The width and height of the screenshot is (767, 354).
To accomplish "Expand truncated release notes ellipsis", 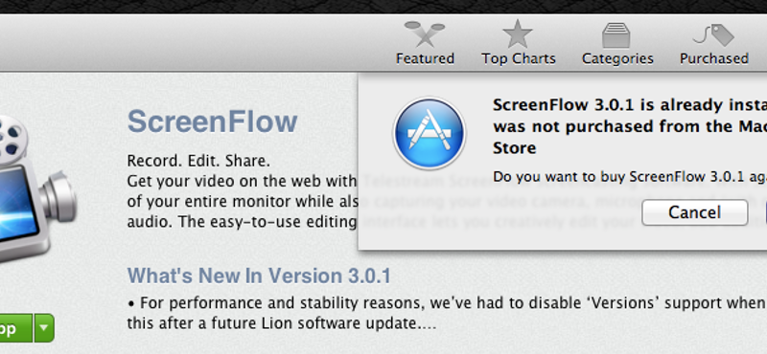I will (x=429, y=324).
